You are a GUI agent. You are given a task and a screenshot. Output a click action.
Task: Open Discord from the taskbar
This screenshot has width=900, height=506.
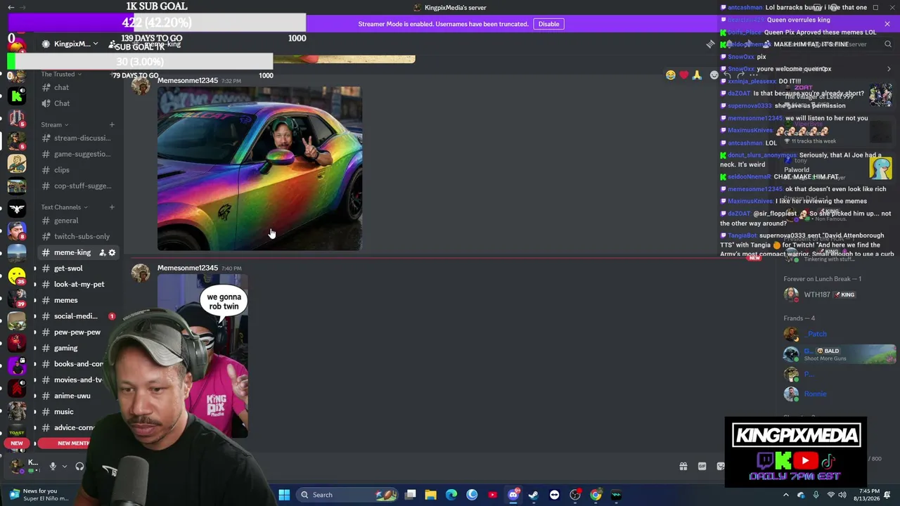coord(513,495)
